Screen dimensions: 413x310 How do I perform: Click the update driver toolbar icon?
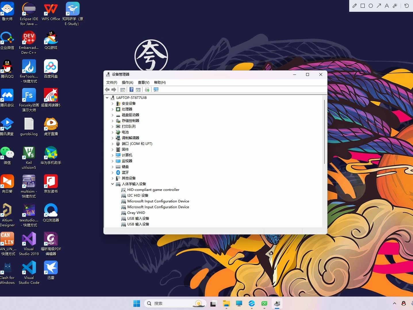point(147,90)
